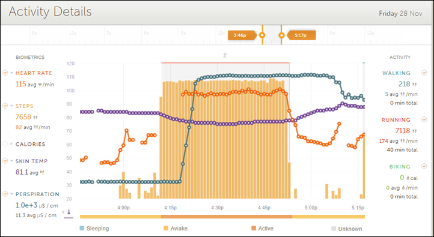The width and height of the screenshot is (434, 237).
Task: Collapse the Skin Temp disclosure arrow
Action: [11, 161]
